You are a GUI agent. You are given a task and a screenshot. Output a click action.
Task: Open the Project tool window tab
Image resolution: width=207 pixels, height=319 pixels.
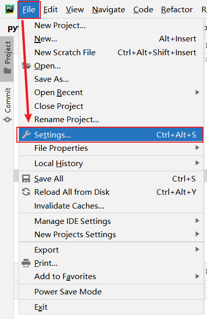pyautogui.click(x=7, y=59)
